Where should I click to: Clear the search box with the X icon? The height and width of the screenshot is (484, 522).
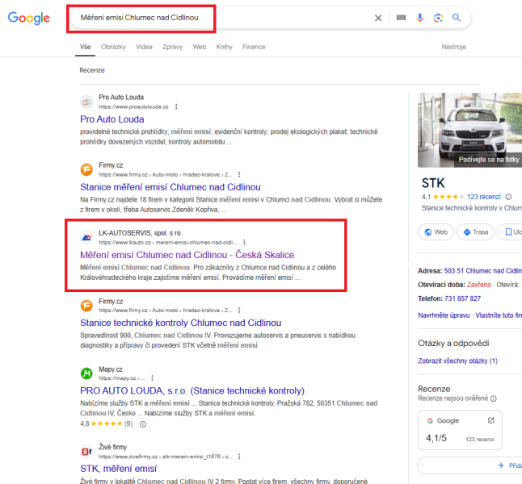tap(378, 18)
